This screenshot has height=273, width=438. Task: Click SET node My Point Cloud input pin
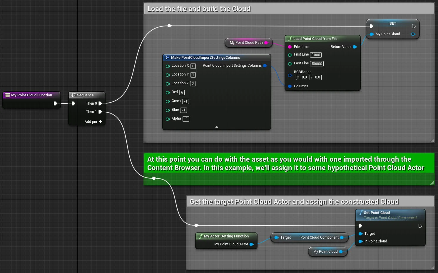[x=372, y=34]
